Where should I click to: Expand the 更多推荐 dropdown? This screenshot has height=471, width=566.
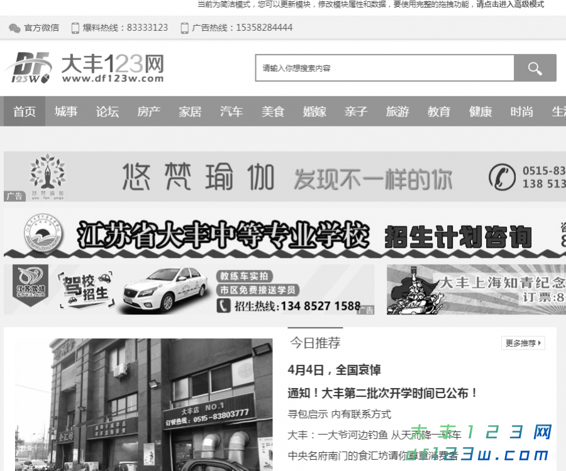[523, 343]
